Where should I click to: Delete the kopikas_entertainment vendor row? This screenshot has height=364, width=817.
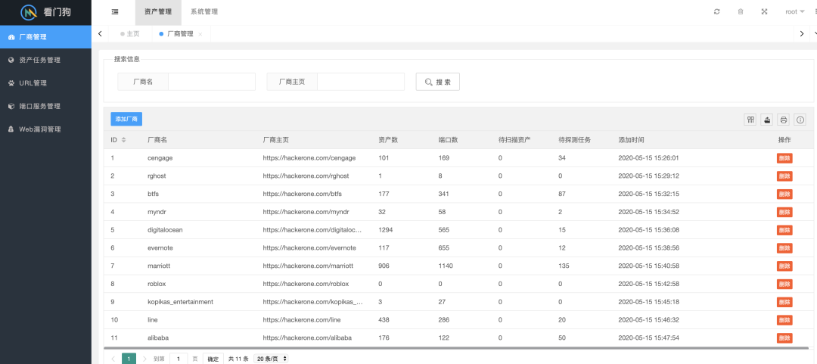click(x=784, y=302)
